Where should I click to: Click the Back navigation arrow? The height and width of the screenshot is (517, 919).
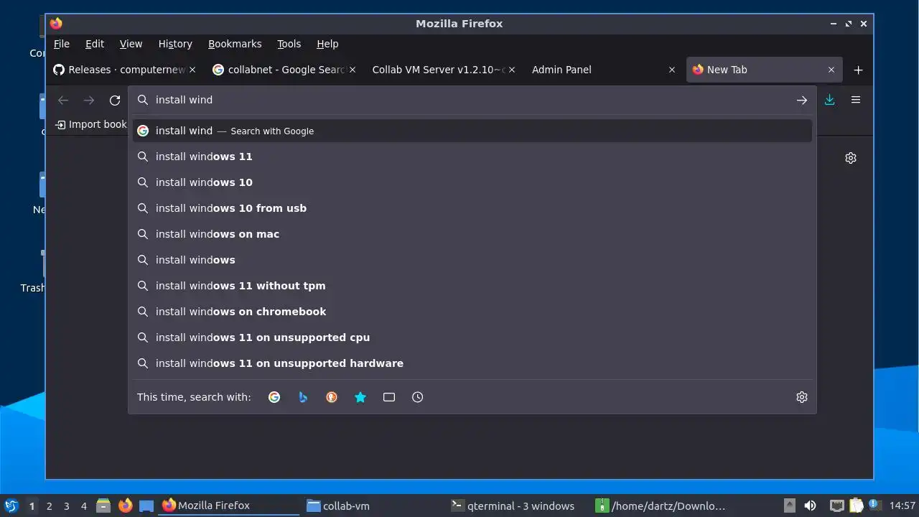click(63, 101)
